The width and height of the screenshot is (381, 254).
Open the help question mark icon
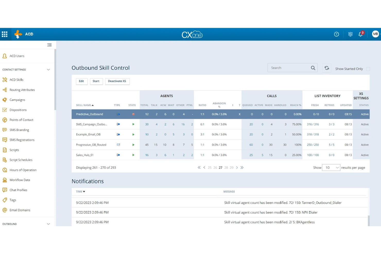click(x=336, y=34)
